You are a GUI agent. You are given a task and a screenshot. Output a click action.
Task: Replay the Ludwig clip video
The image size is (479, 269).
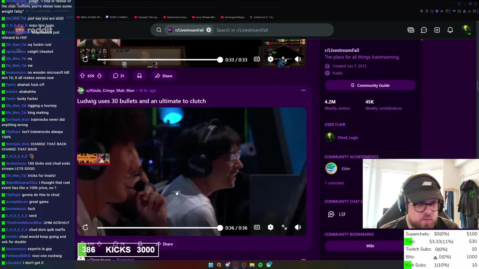point(85,228)
